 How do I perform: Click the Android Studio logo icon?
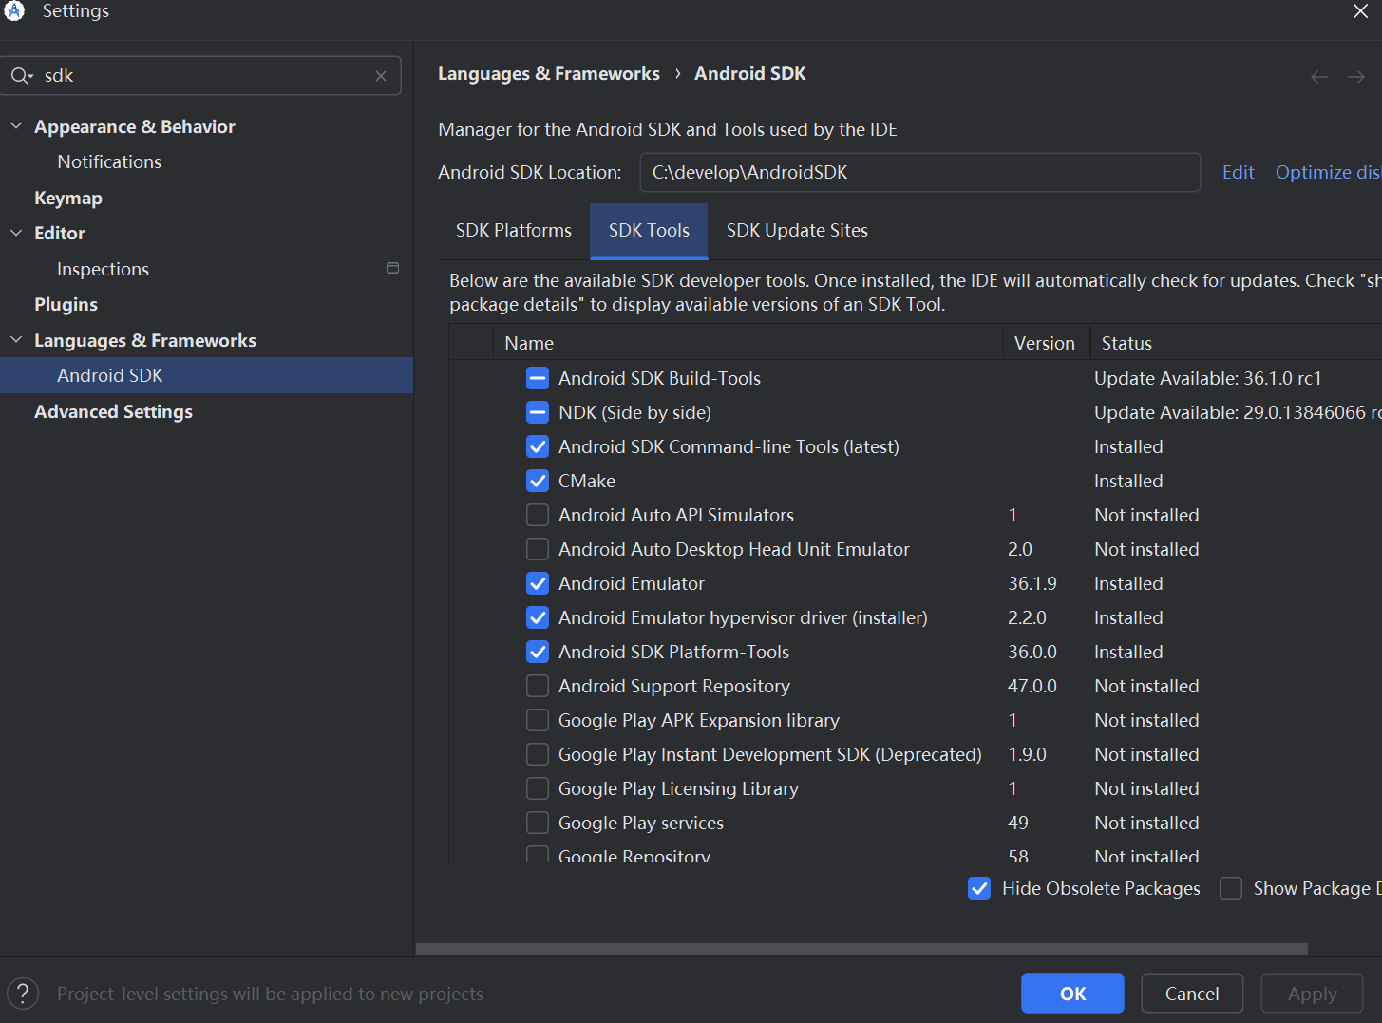pyautogui.click(x=14, y=10)
